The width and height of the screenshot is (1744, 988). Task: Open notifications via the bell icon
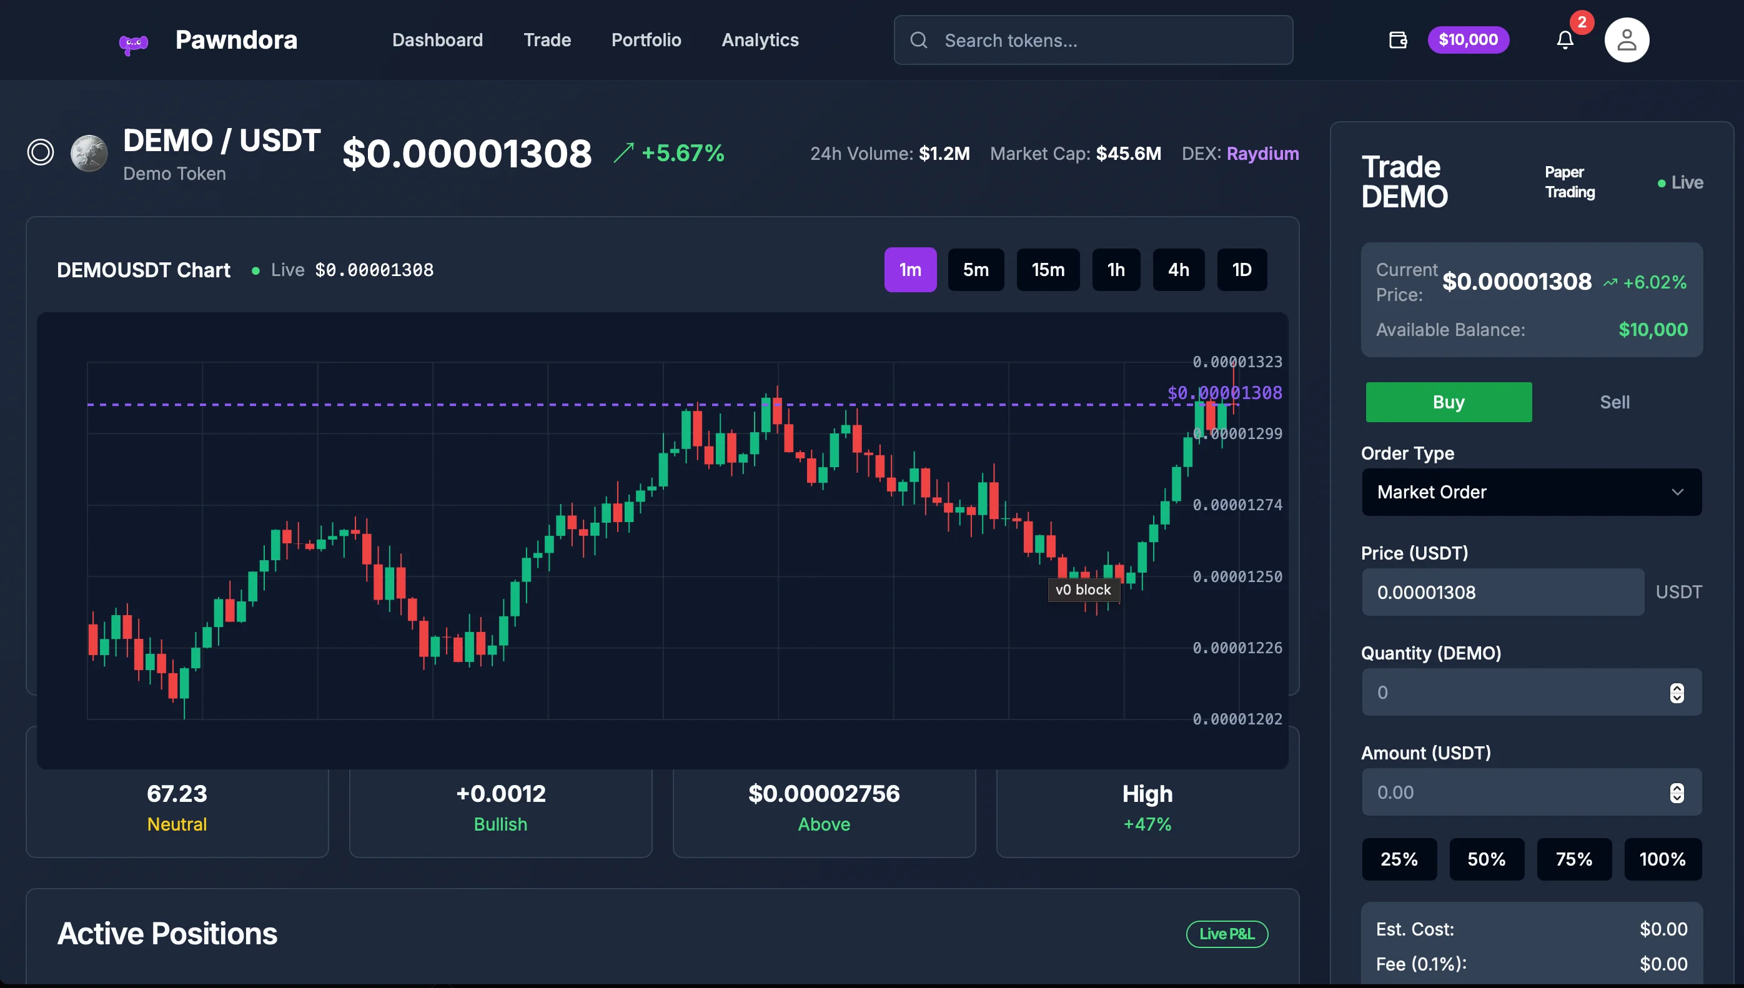coord(1565,40)
